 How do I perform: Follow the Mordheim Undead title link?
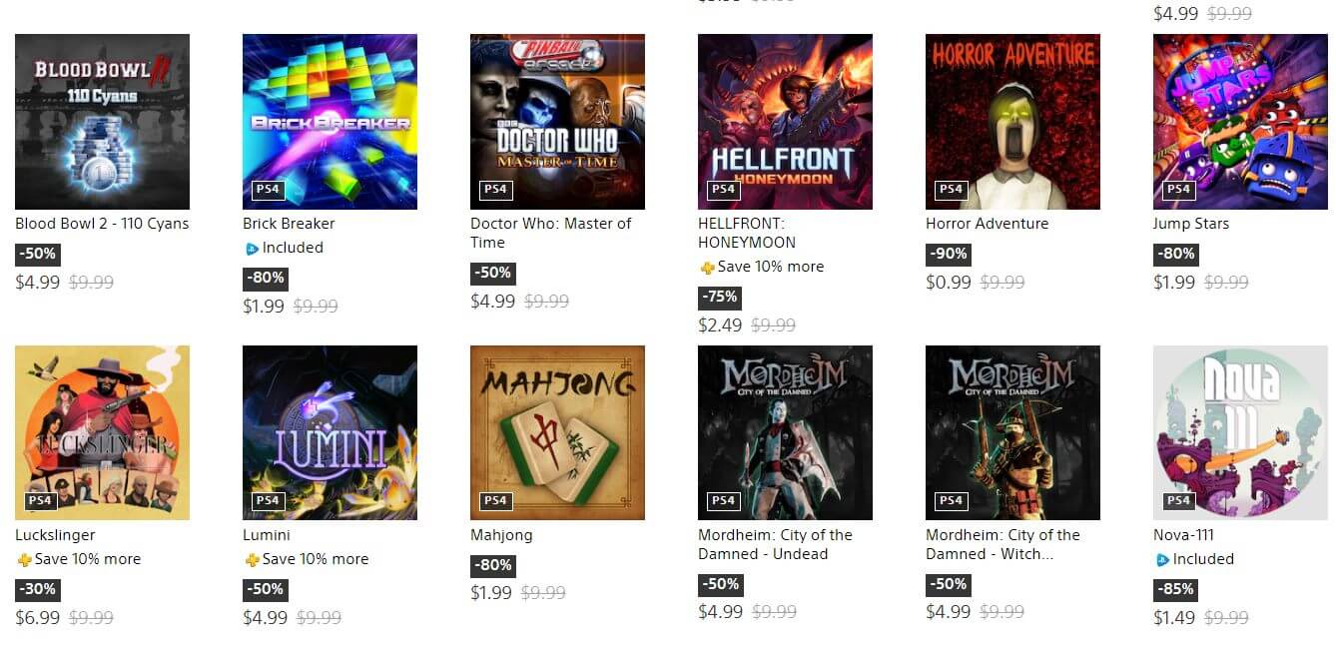tap(775, 544)
